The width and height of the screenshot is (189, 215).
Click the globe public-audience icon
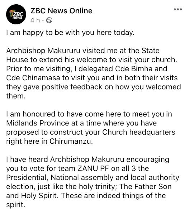pyautogui.click(x=49, y=20)
